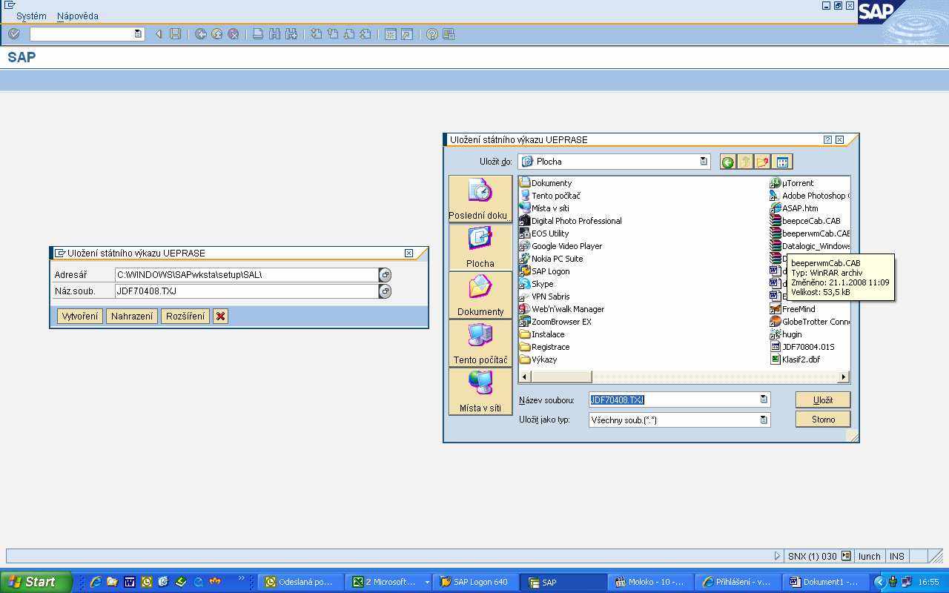Click red X cancel button in small dialog

click(220, 317)
